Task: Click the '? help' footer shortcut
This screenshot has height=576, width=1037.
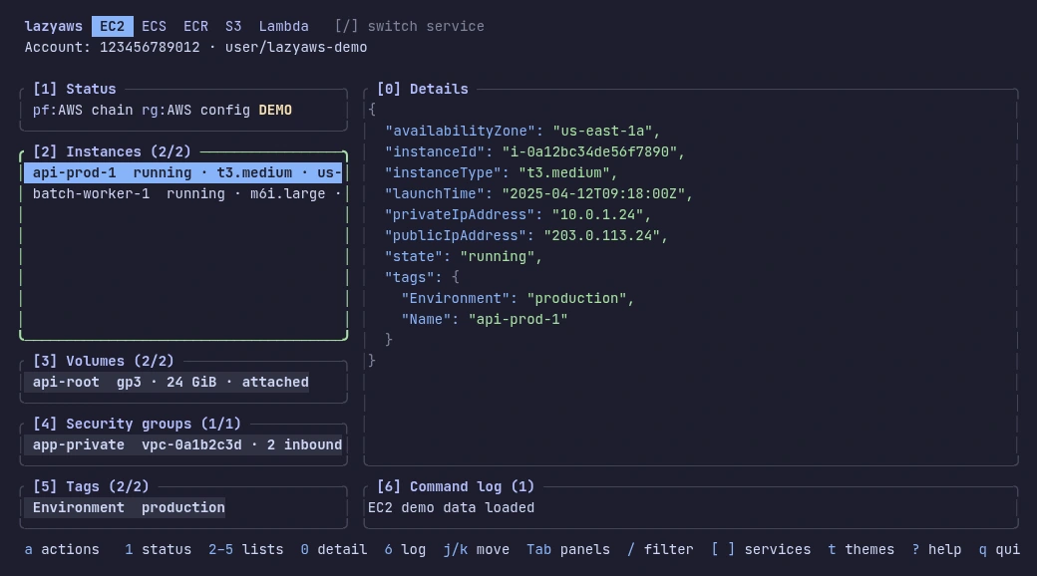Action: (936, 550)
